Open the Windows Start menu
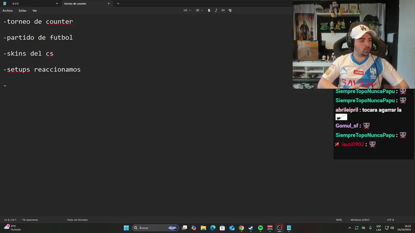The image size is (415, 233). coord(126,228)
